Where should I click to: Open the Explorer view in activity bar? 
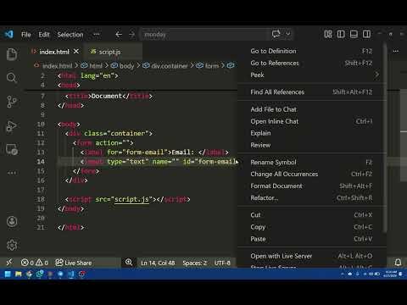[12, 54]
